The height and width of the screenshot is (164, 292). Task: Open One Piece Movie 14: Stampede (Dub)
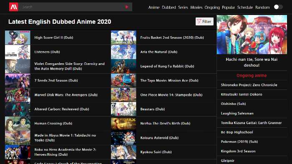pyautogui.click(x=171, y=95)
